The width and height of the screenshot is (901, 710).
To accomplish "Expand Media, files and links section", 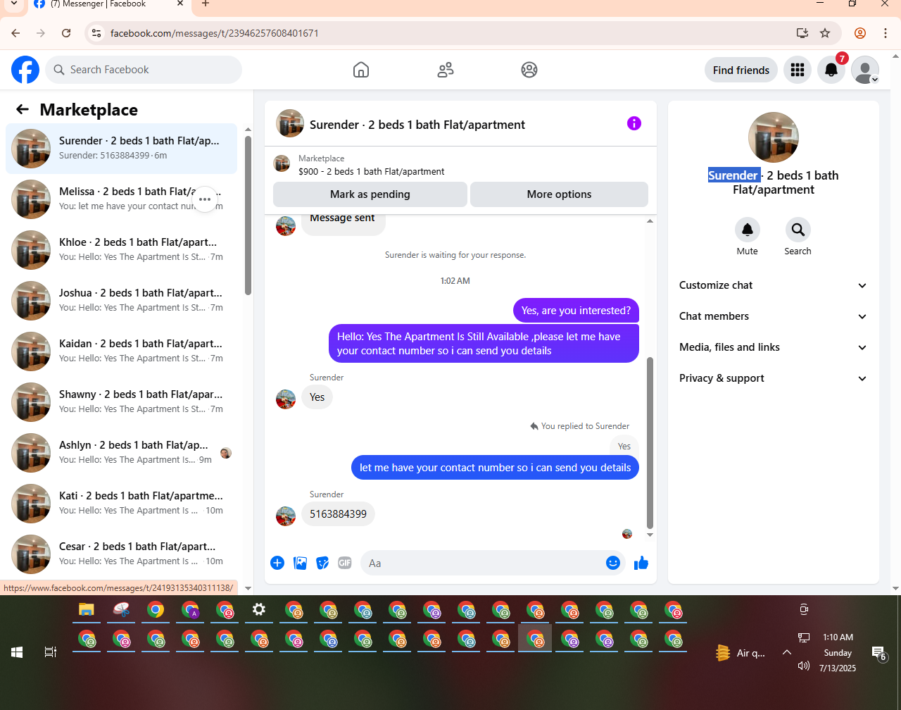I will [774, 347].
